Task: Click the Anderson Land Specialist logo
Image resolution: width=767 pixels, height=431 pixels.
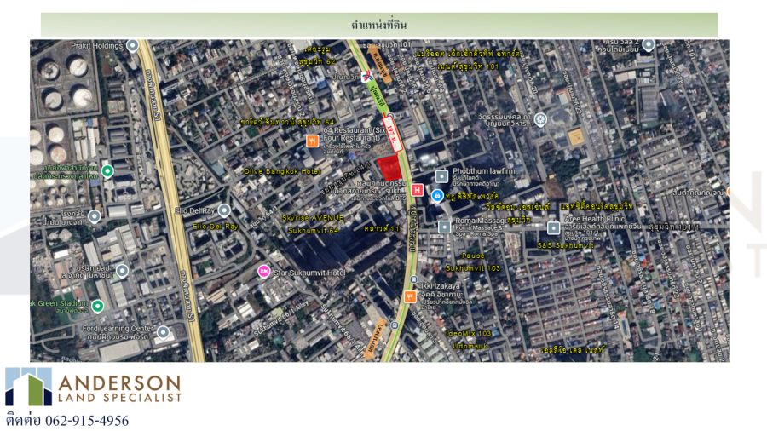Action: tap(94, 387)
